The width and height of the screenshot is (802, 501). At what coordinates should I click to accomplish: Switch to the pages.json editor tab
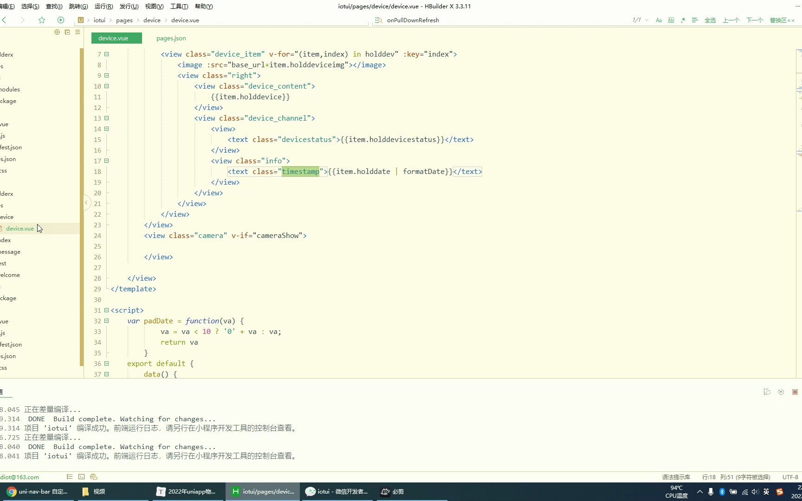point(171,38)
